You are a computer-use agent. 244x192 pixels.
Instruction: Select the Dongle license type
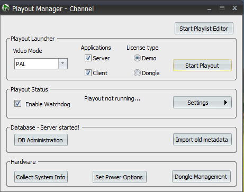pos(137,73)
